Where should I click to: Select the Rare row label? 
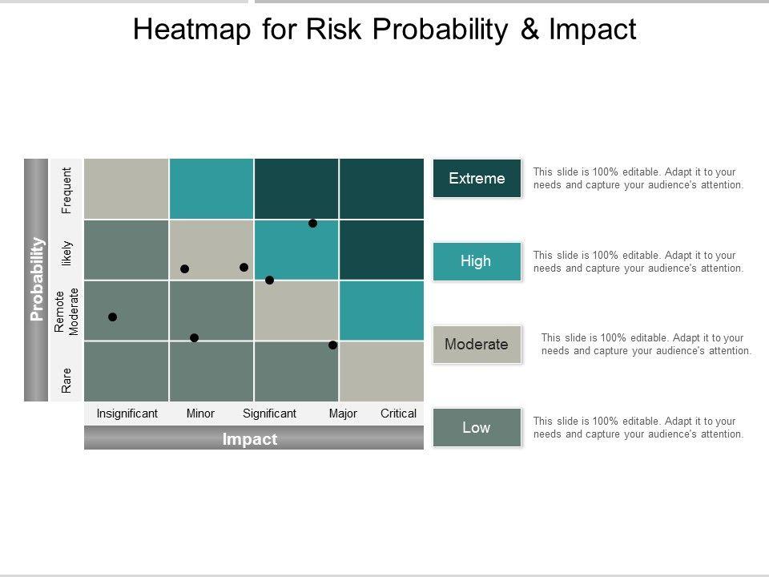coord(67,380)
